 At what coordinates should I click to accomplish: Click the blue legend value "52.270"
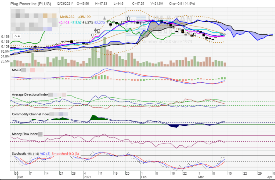coord(99,23)
